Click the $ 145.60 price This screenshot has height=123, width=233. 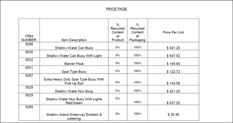pos(173,63)
